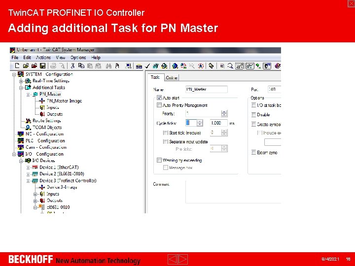Screen dimensions: 355x266
Task: Expand Outputs under Device 3
Action: tap(35, 200)
